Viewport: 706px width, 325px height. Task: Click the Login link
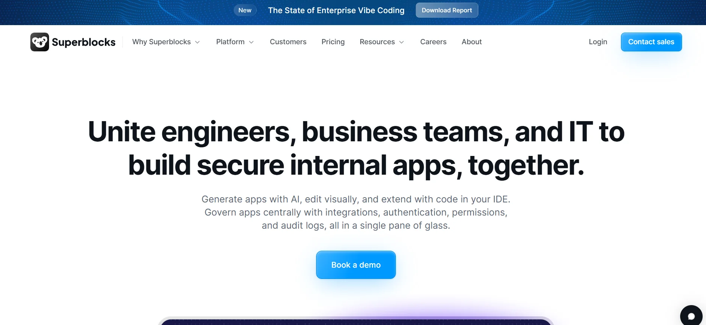(598, 42)
